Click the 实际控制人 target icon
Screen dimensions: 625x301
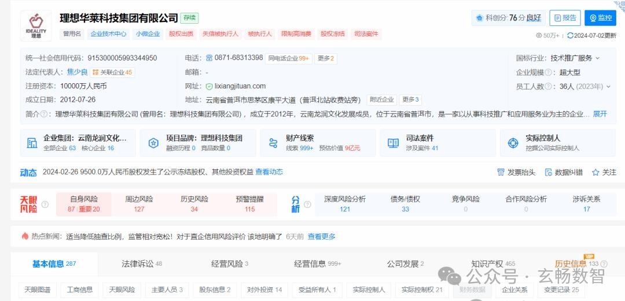coord(513,143)
